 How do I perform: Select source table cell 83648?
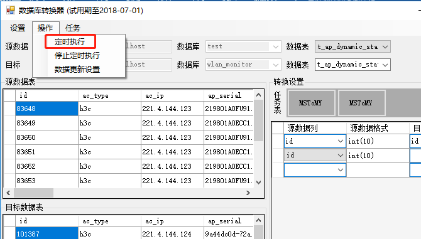coord(46,109)
